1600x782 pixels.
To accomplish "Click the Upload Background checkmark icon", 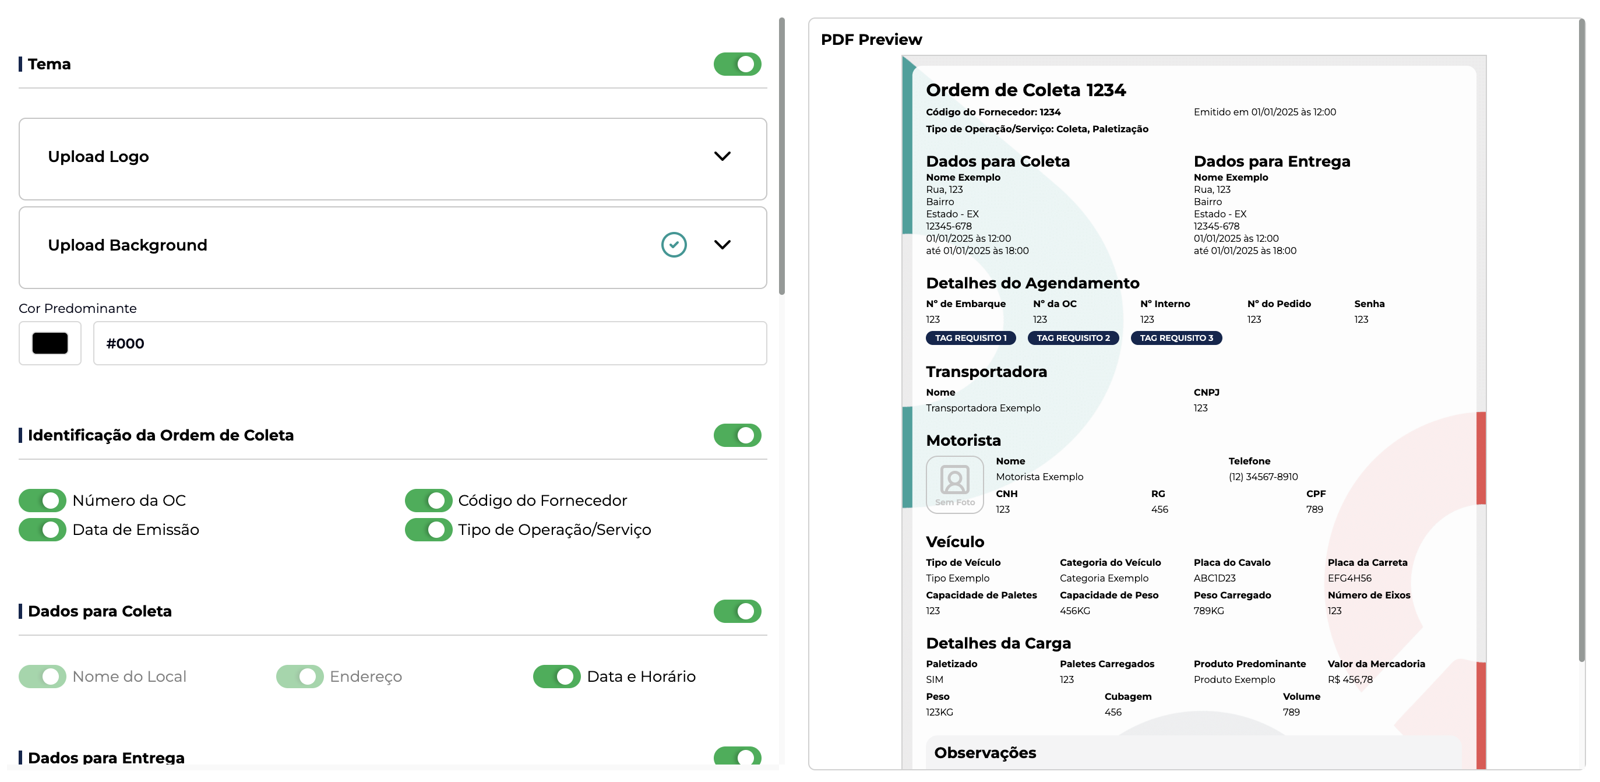I will (x=674, y=245).
